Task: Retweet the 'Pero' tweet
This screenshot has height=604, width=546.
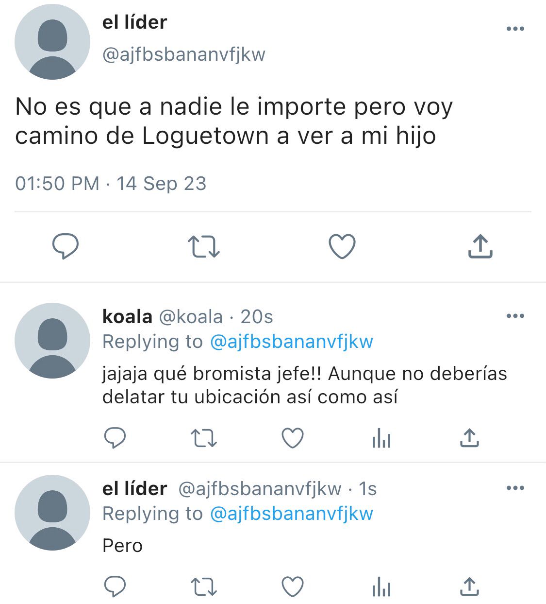Action: click(x=203, y=587)
